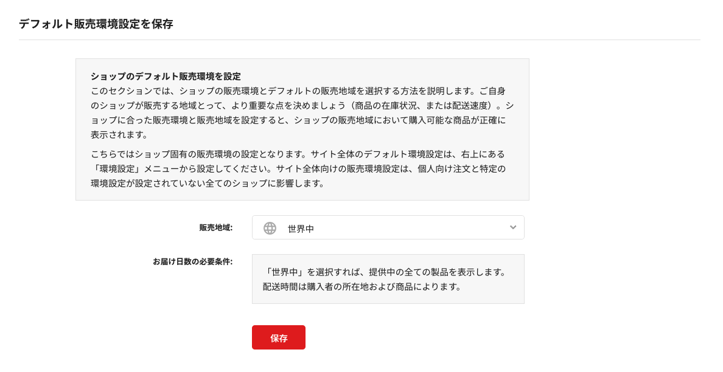Screen dimensions: 723x372
Task: Click the dropdown chevron arrow in 販売地域 field
Action: coord(513,227)
